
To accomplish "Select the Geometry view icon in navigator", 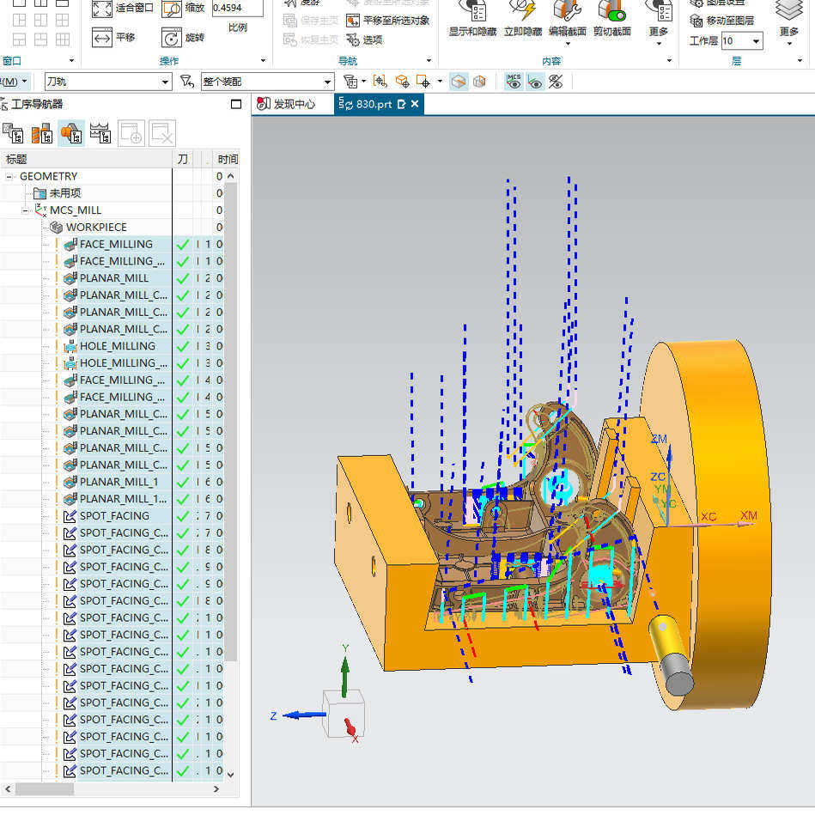I will [70, 133].
